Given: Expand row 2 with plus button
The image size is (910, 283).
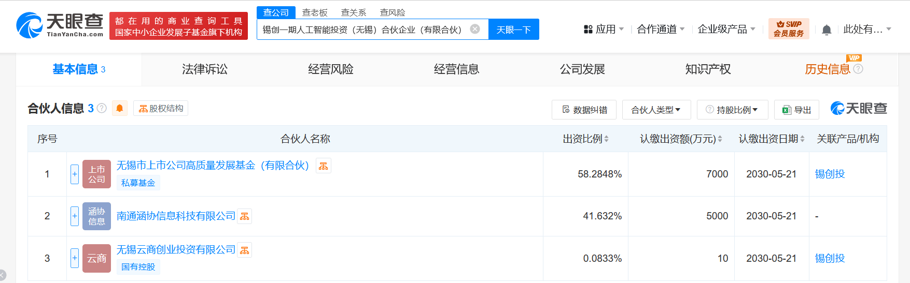Looking at the screenshot, I should [x=75, y=216].
